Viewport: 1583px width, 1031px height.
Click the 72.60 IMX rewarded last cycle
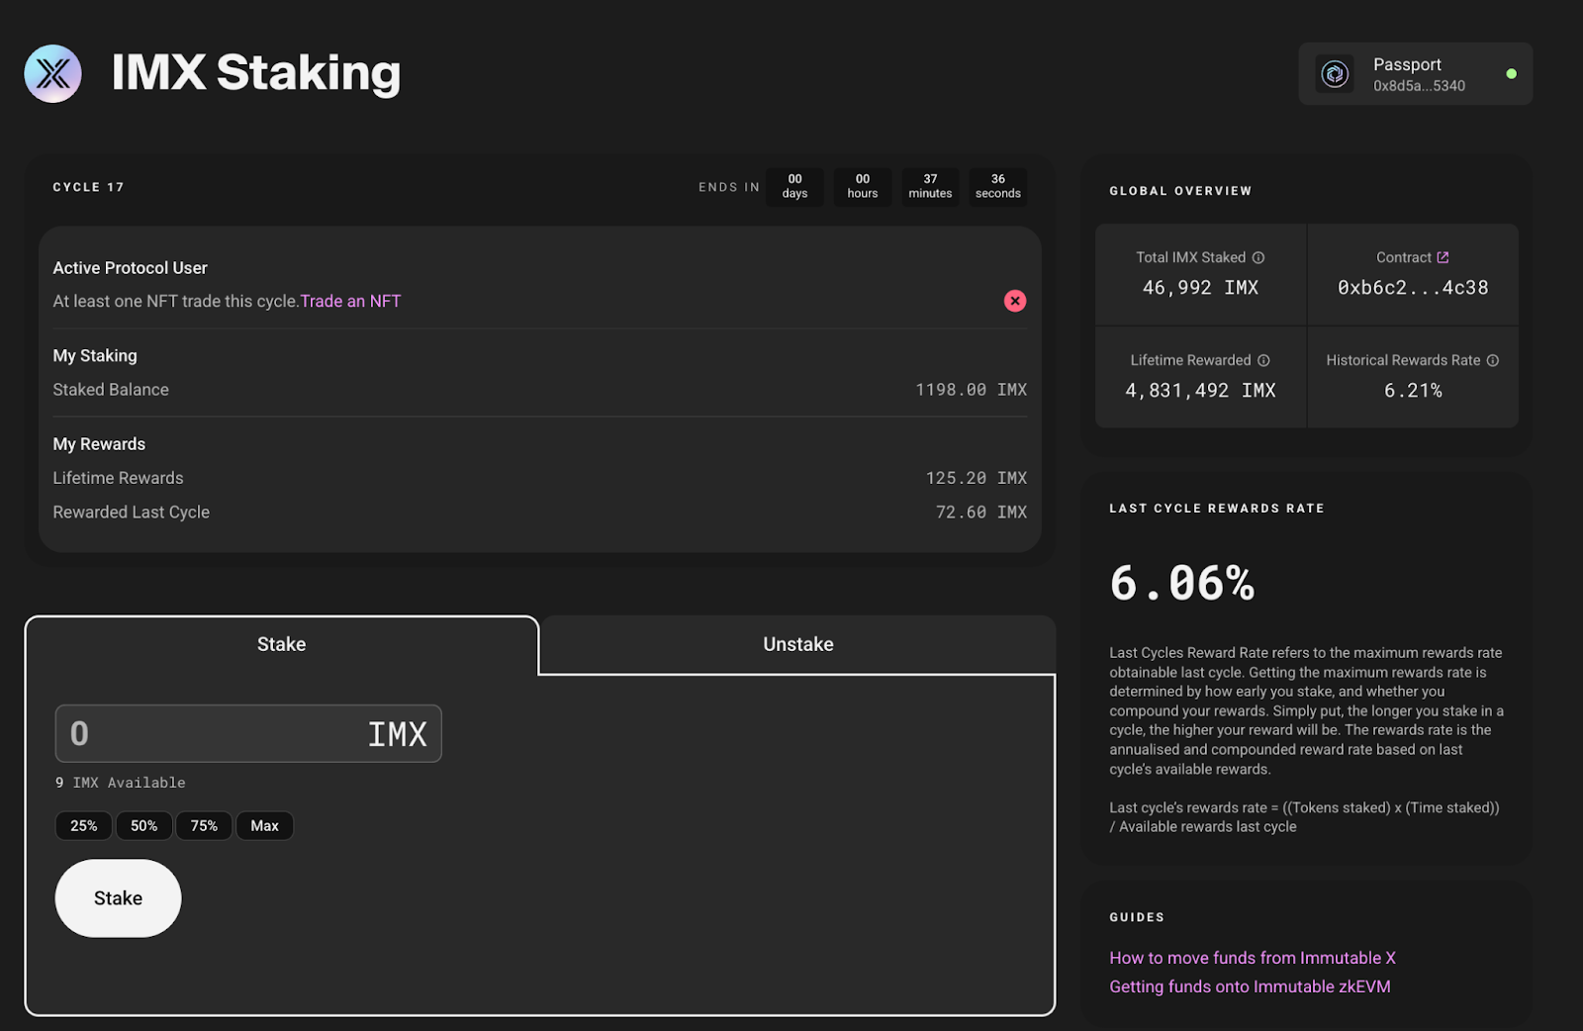981,513
